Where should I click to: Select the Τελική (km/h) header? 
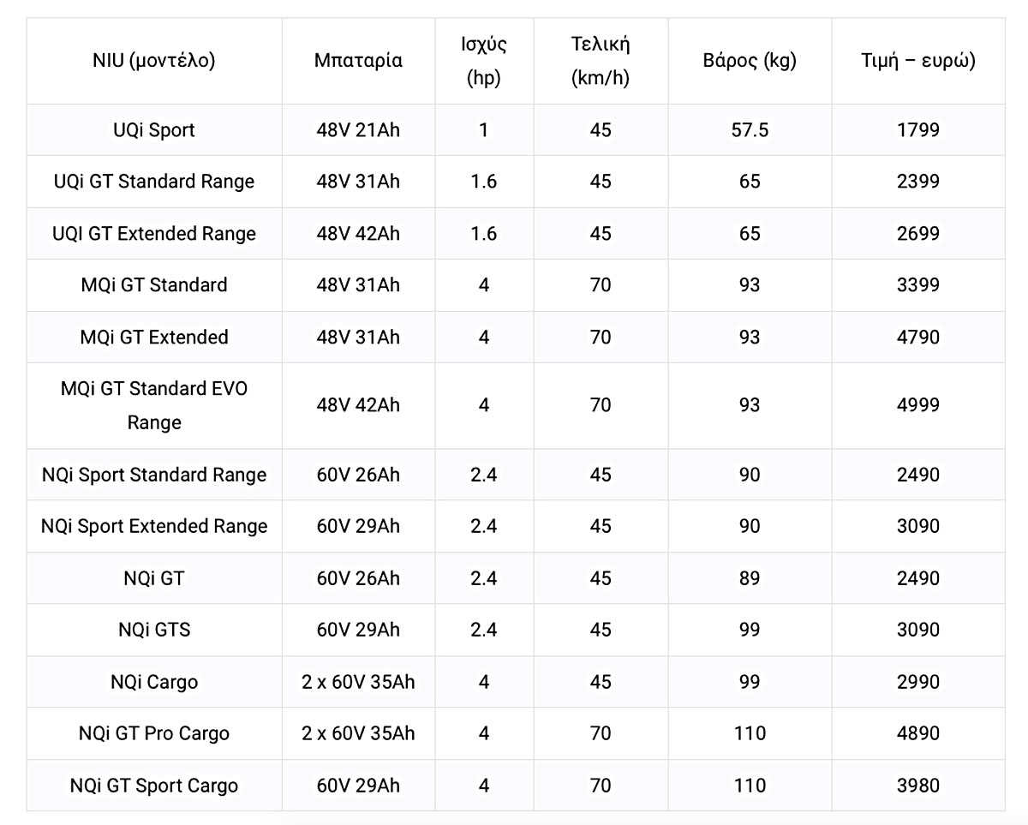(x=601, y=61)
